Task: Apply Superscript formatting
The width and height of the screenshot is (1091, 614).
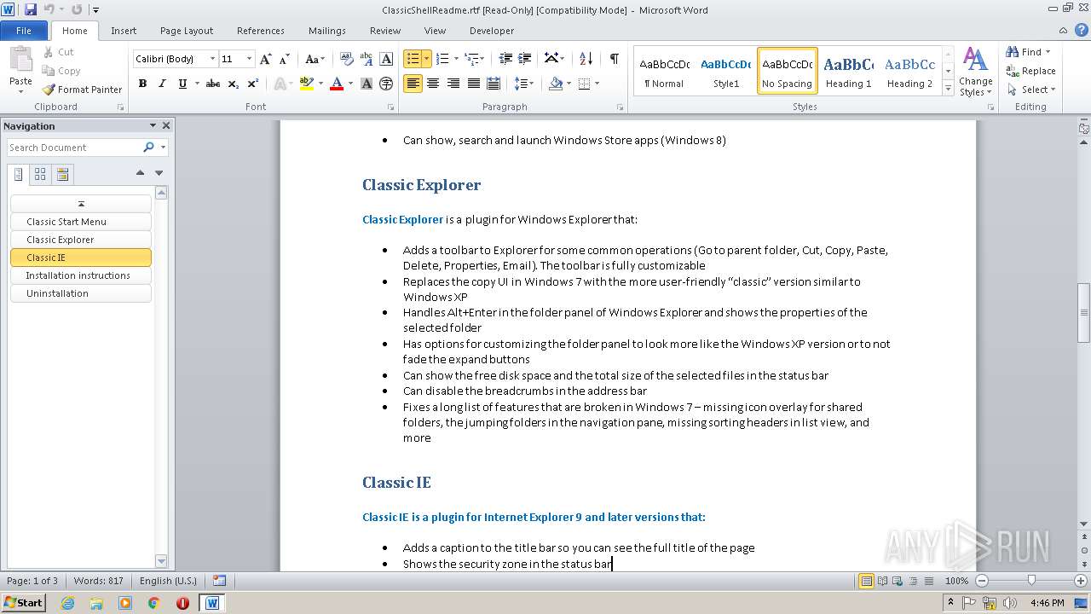Action: click(x=253, y=84)
